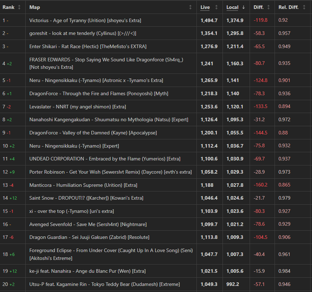312x292 pixels.
Task: Click Diff. value -80.7
Action: (x=259, y=63)
